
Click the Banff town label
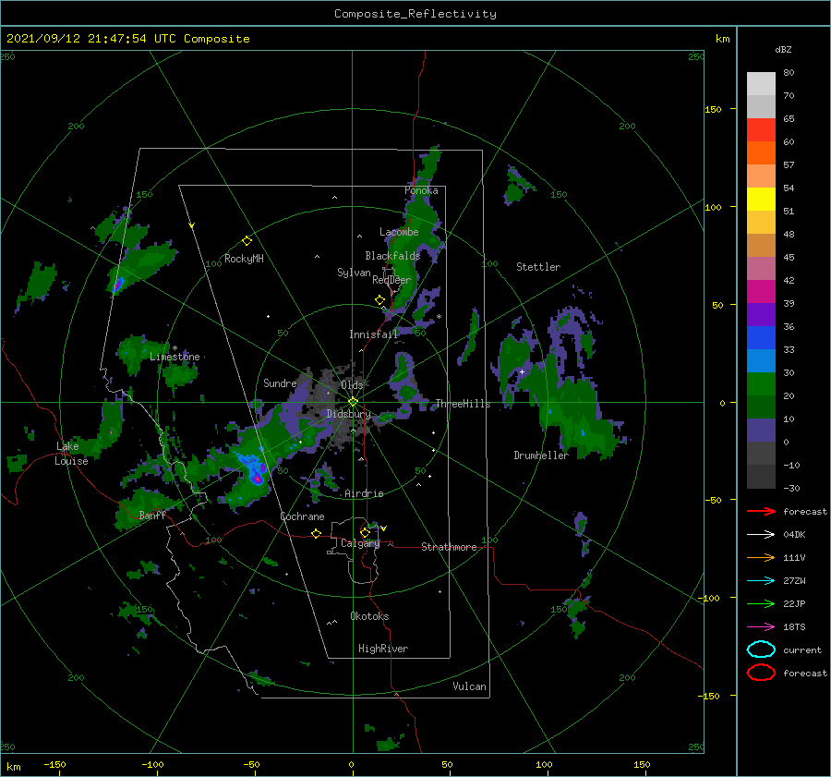click(152, 516)
